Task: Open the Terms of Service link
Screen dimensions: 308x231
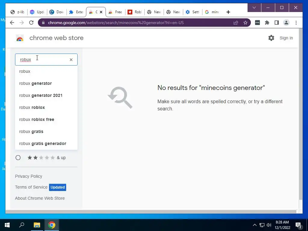Action: click(x=31, y=187)
